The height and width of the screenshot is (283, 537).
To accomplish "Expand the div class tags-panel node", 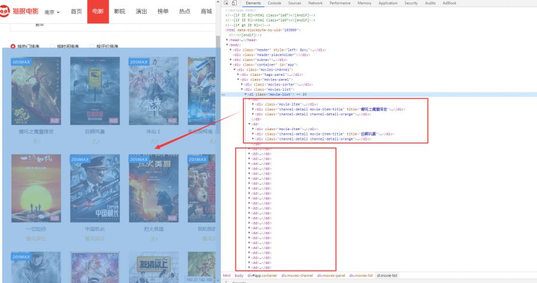I will pyautogui.click(x=238, y=75).
